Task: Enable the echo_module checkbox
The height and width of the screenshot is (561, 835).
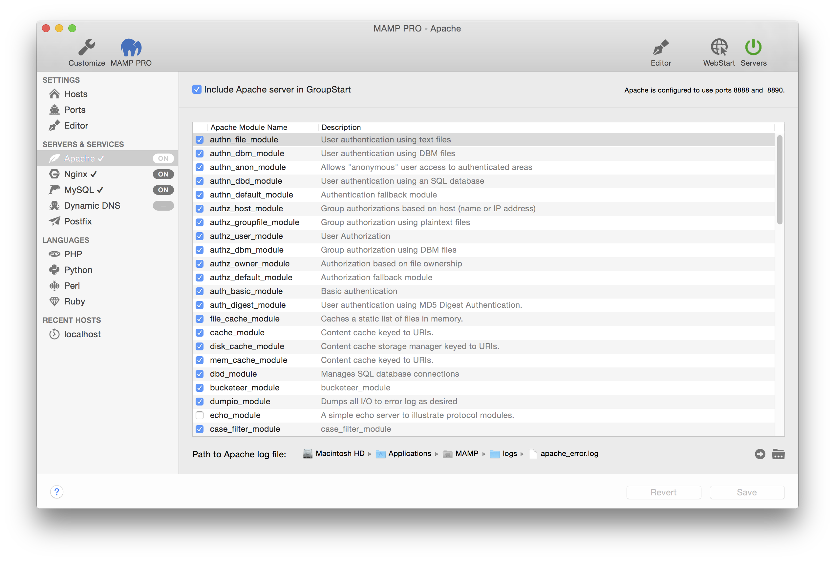Action: coord(200,415)
